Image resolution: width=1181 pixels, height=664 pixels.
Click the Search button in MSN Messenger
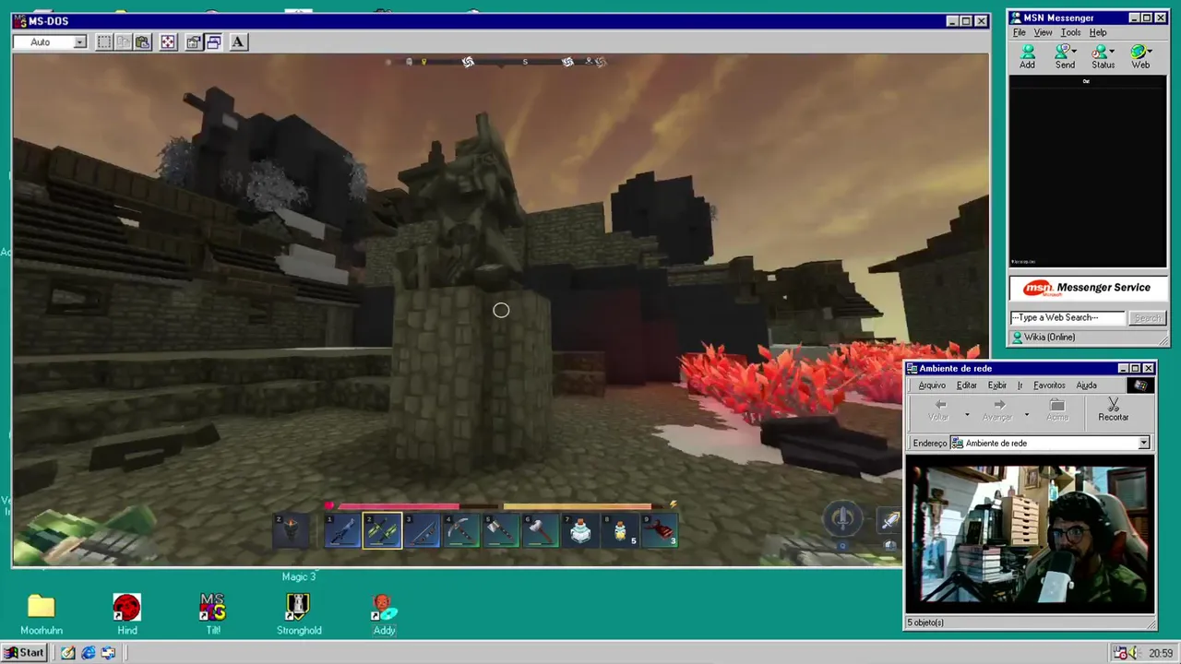[x=1148, y=317]
